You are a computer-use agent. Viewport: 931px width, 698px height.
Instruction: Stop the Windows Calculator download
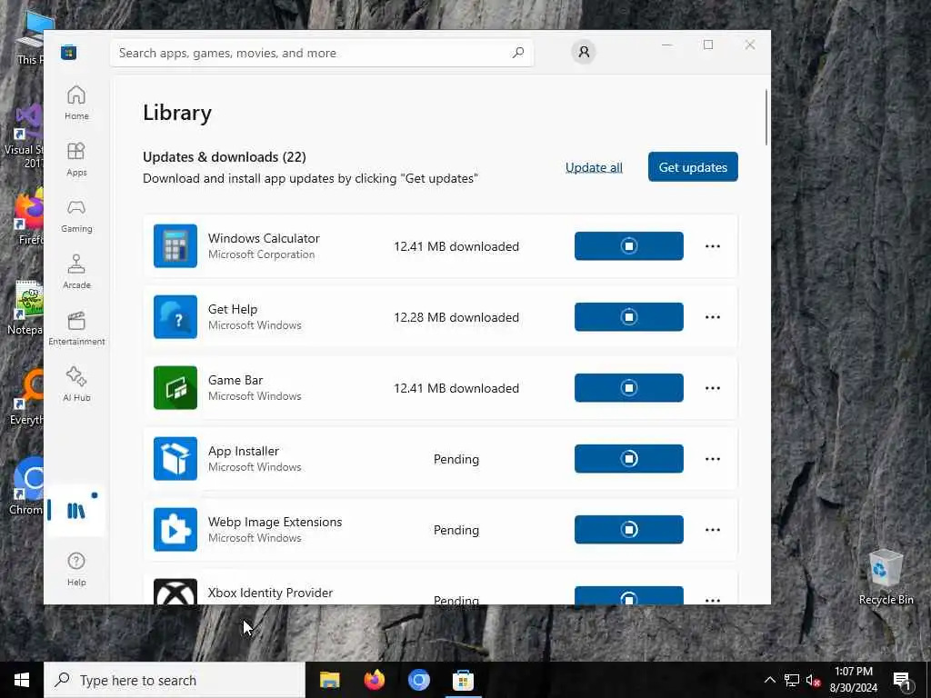629,245
